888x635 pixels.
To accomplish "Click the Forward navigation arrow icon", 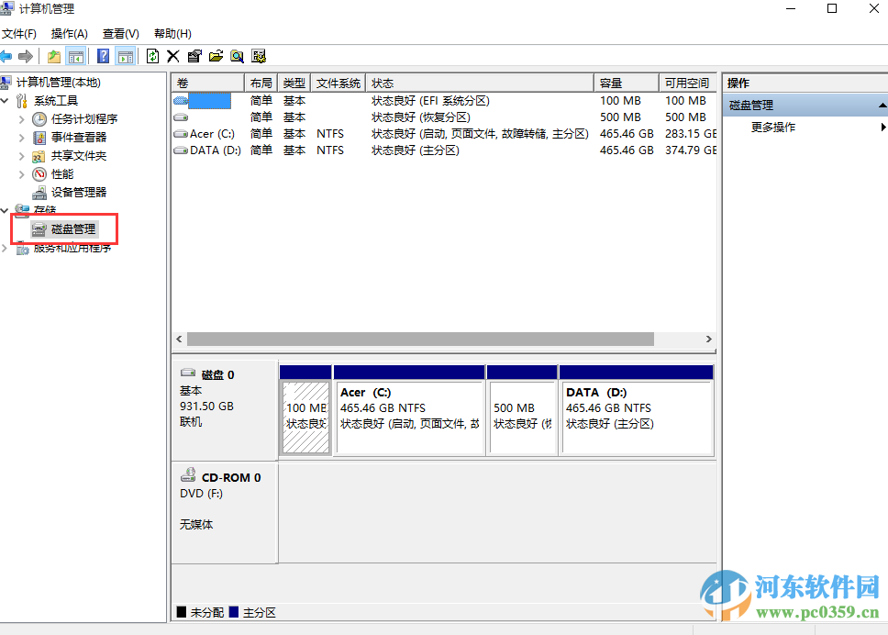I will coord(26,55).
